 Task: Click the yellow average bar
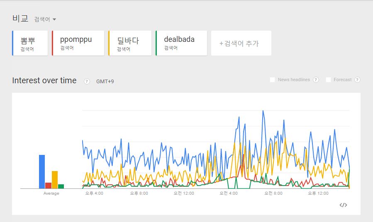[55, 180]
